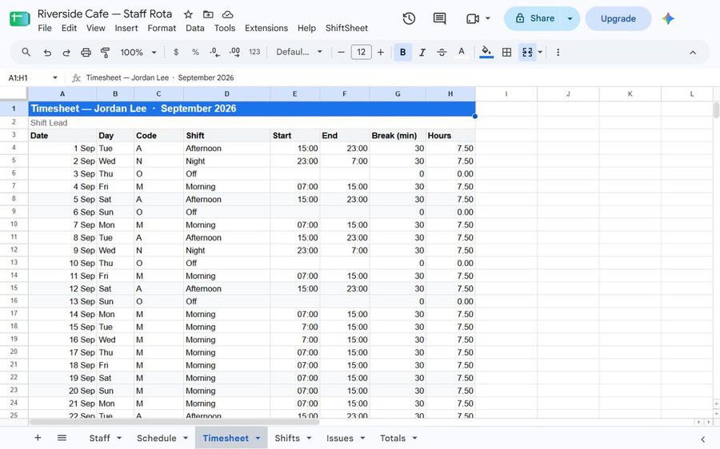Show all sheets list button

[62, 438]
